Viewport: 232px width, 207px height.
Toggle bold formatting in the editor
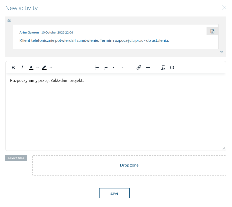(13, 68)
